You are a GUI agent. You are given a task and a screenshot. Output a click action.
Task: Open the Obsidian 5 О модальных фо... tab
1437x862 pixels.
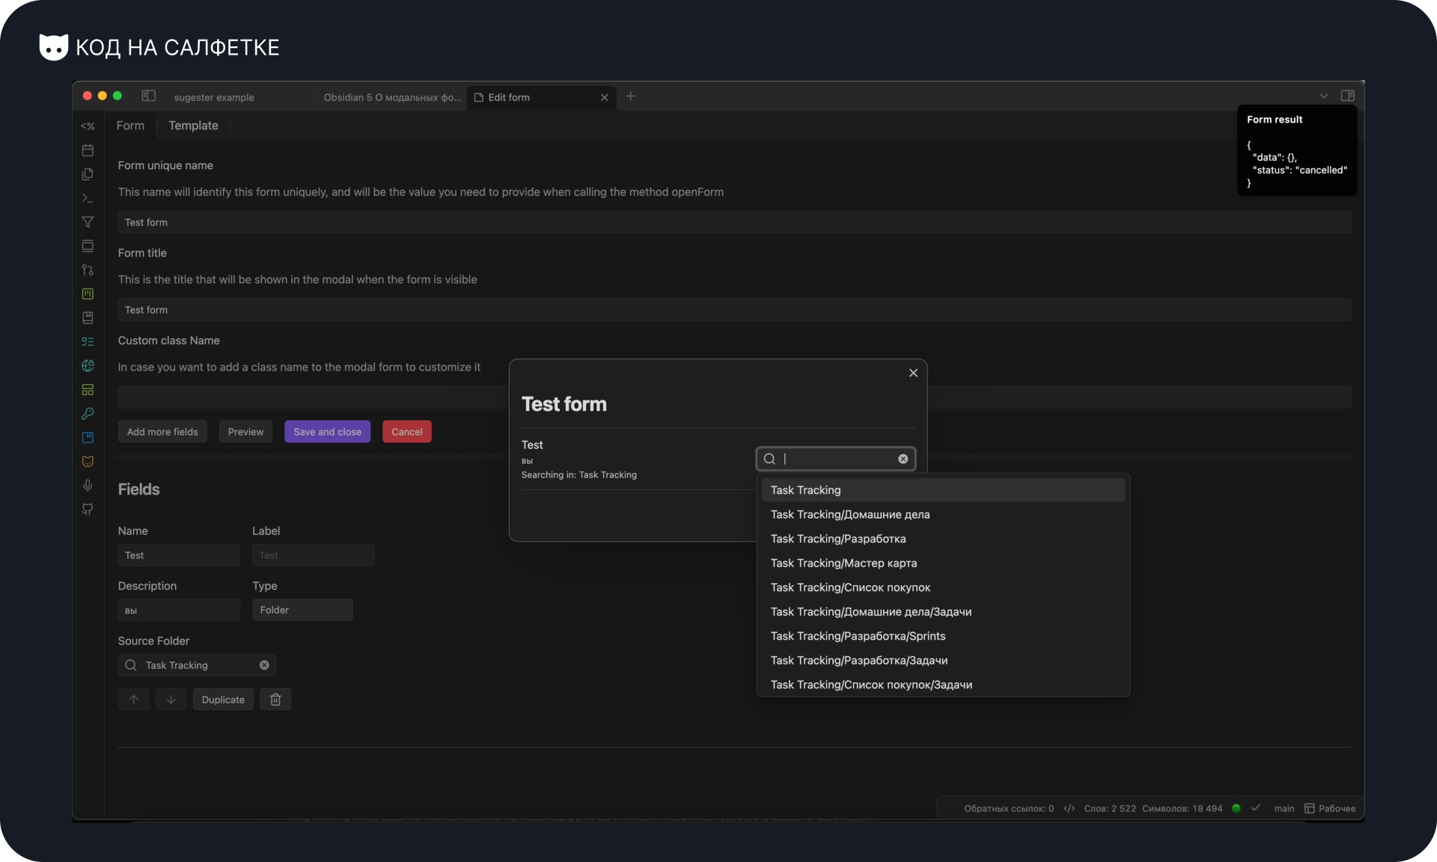coord(391,97)
